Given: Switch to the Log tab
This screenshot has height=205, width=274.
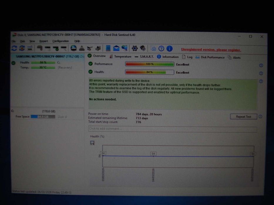Looking at the screenshot, I should pos(187,57).
